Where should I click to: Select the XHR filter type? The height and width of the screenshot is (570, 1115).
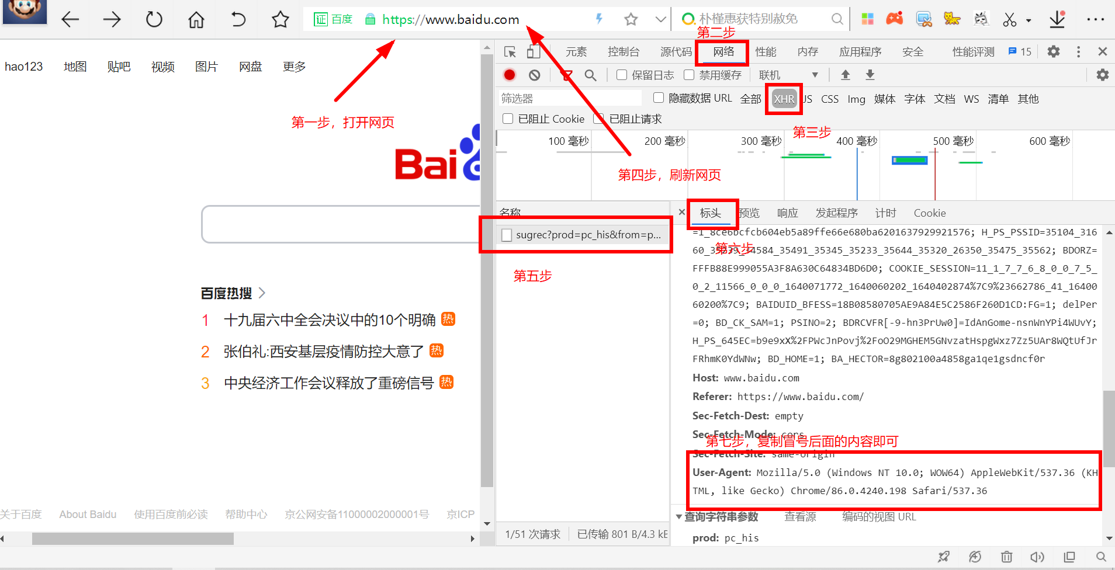pos(784,99)
